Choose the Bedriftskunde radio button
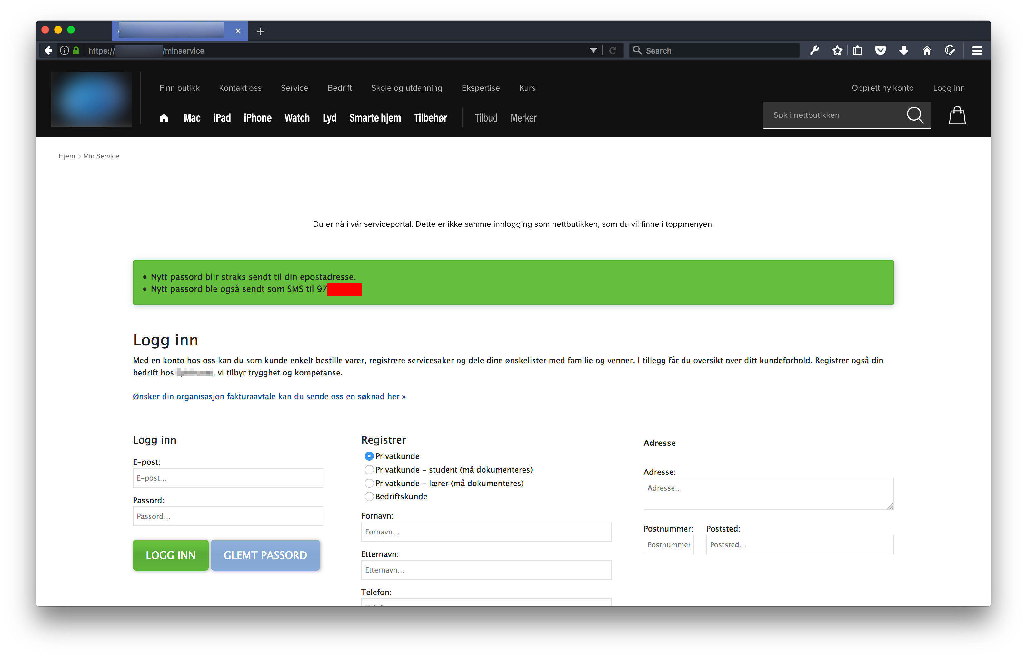 369,496
